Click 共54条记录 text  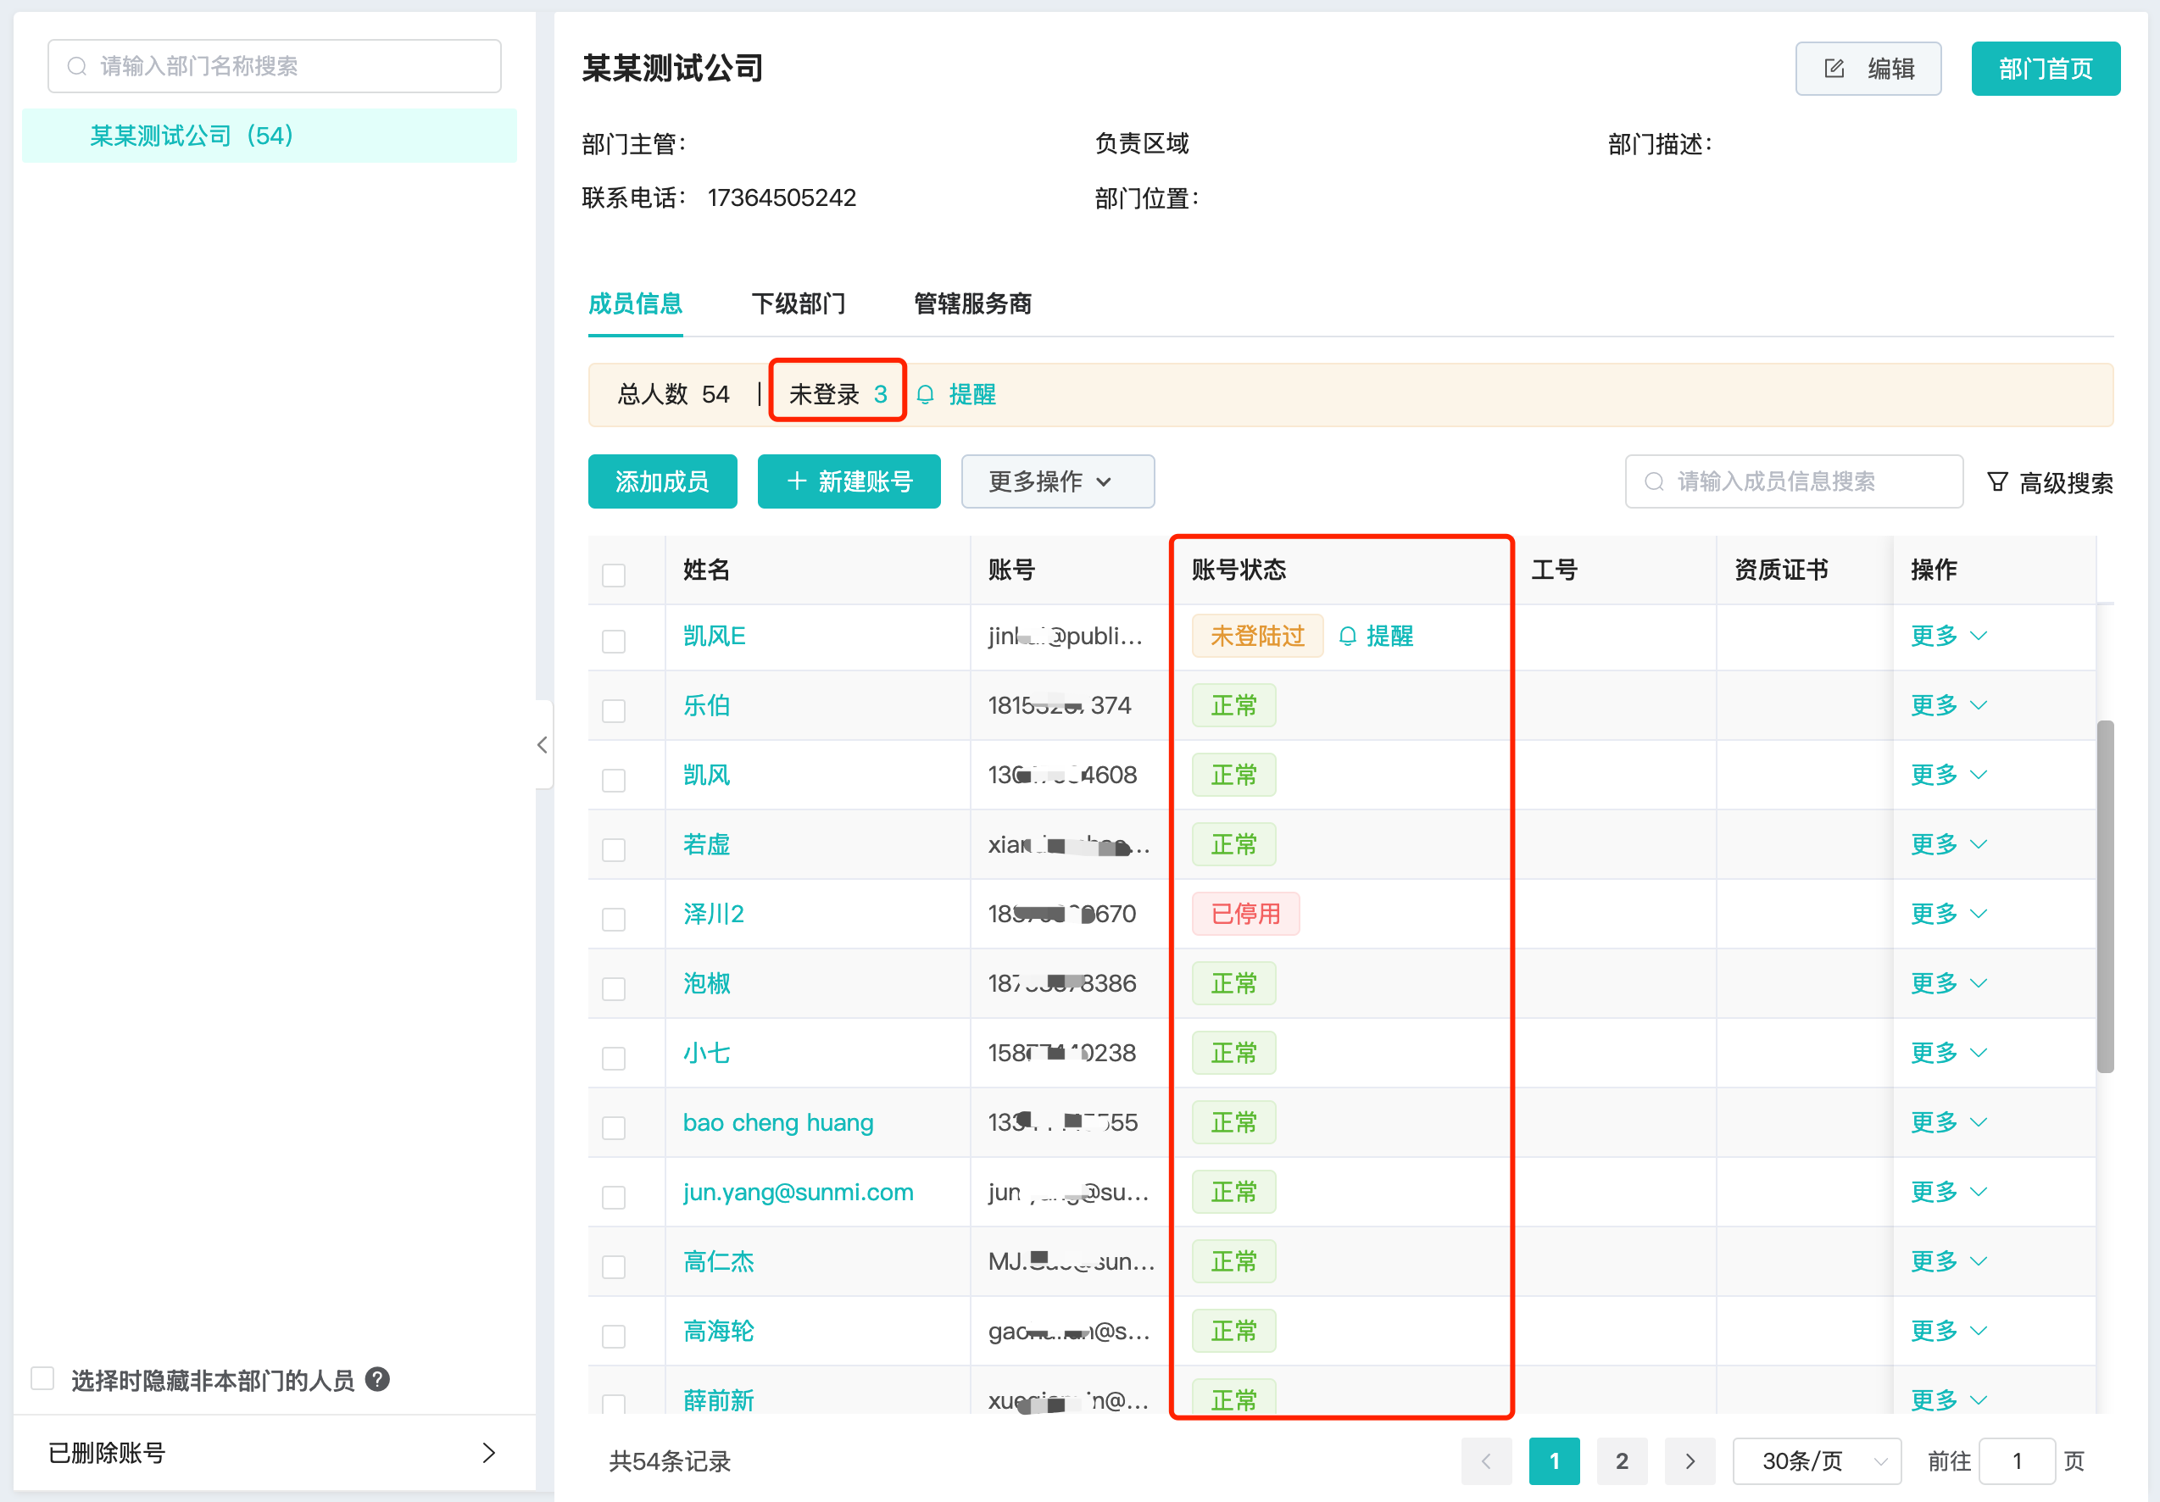pyautogui.click(x=670, y=1461)
